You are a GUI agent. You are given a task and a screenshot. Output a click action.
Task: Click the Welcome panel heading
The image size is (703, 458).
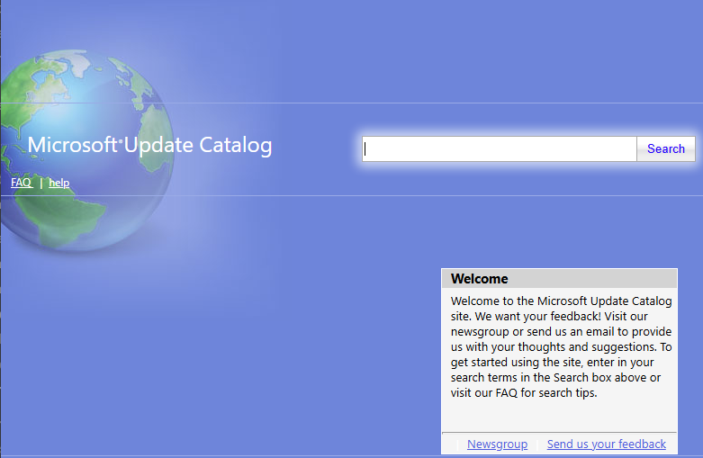click(x=479, y=279)
